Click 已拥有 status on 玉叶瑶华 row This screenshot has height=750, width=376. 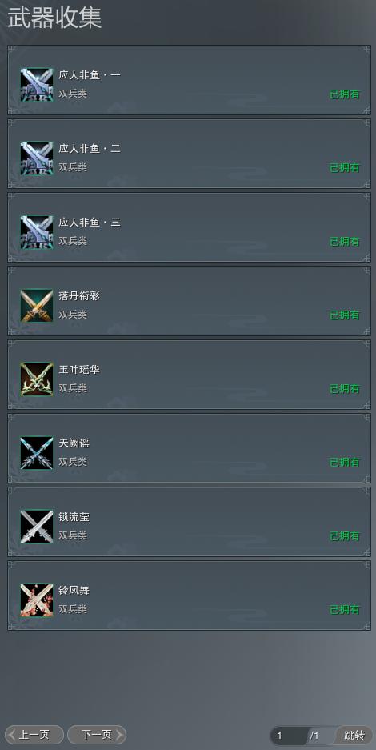(x=345, y=389)
